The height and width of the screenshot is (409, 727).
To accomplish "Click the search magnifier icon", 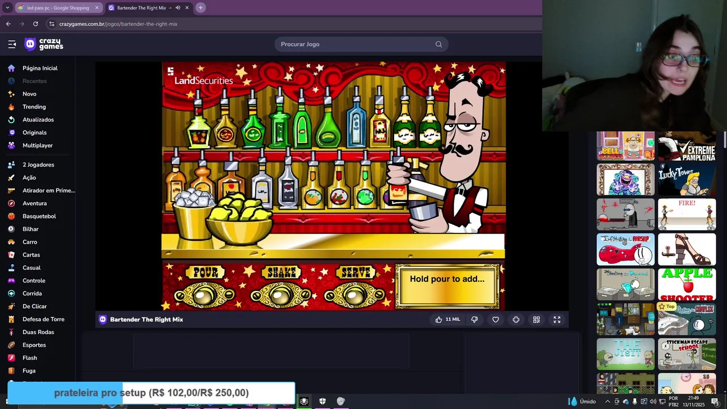I will [x=438, y=44].
